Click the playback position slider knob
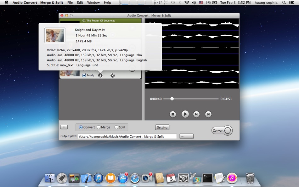299x187 pixels. pyautogui.click(x=172, y=99)
